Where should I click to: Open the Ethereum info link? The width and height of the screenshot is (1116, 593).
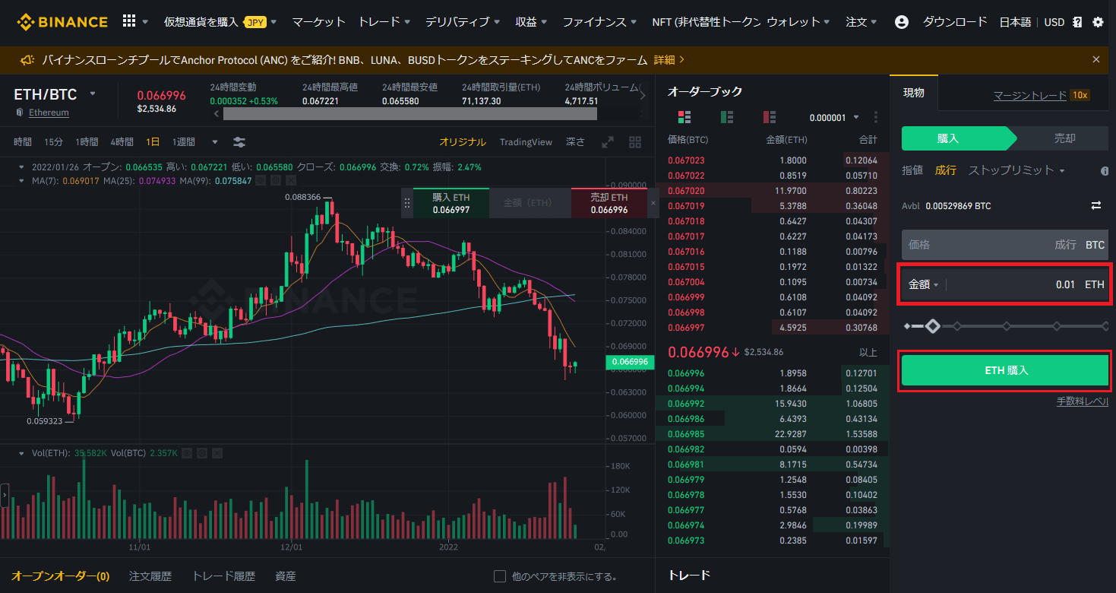pos(49,113)
